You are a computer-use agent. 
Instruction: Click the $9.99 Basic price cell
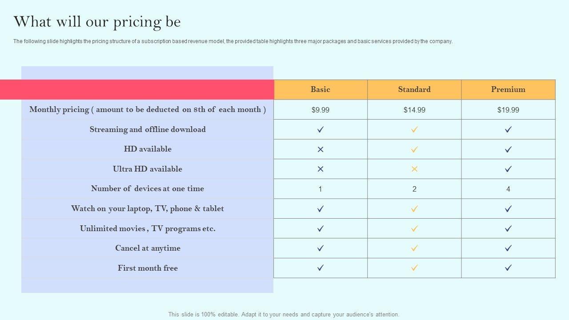click(x=321, y=110)
